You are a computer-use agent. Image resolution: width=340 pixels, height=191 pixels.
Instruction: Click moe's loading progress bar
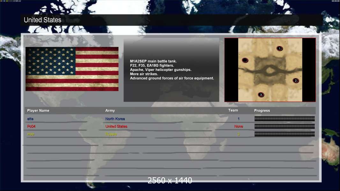(285, 134)
